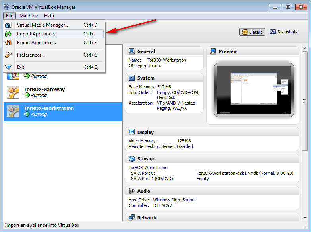Image resolution: width=311 pixels, height=232 pixels.
Task: Open the Audio section header
Action: [x=212, y=191]
